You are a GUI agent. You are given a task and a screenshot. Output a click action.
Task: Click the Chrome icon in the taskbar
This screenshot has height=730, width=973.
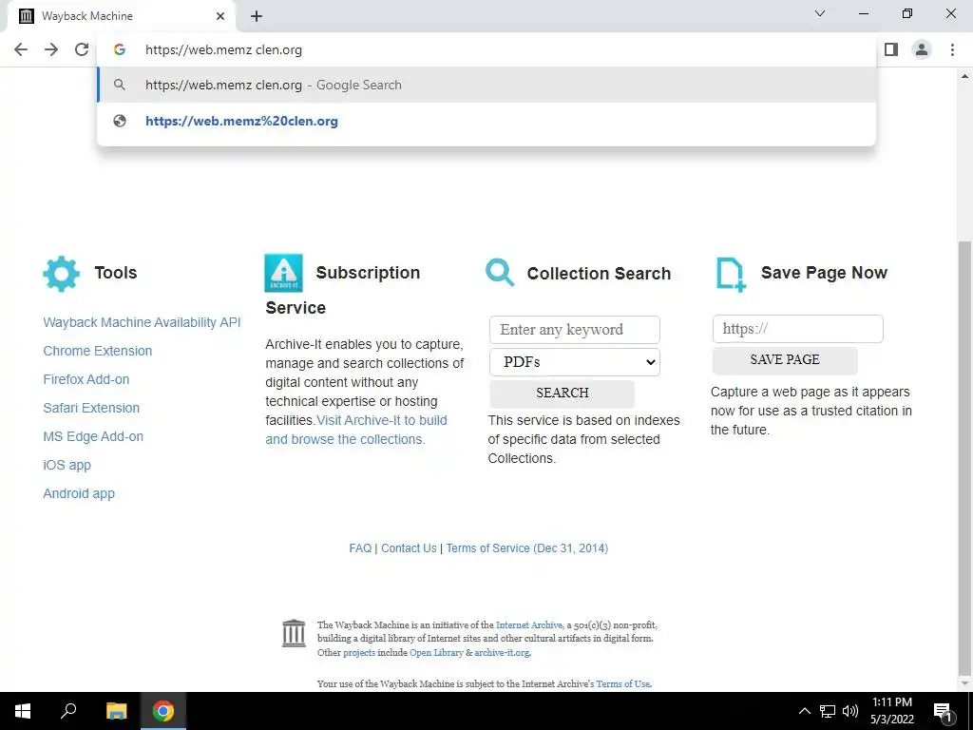point(163,711)
